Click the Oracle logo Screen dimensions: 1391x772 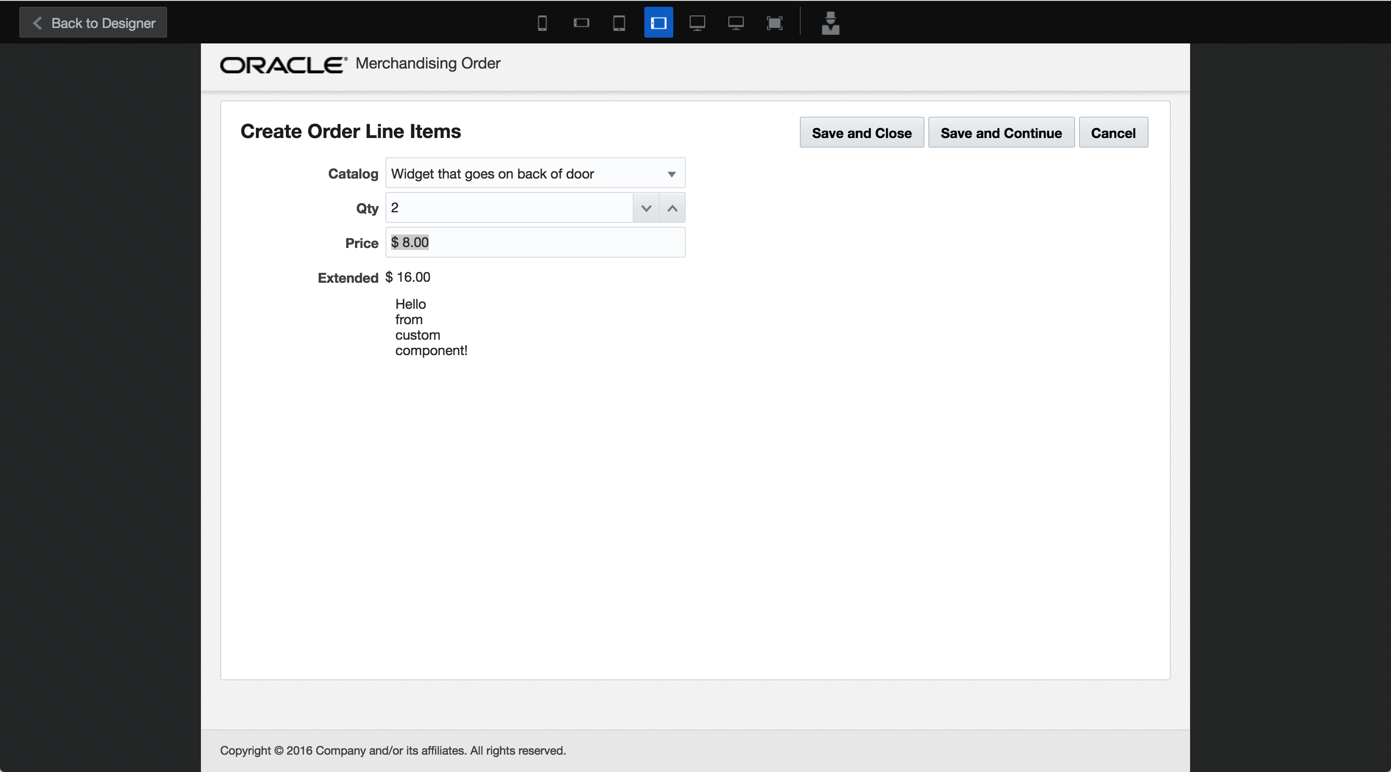tap(284, 65)
